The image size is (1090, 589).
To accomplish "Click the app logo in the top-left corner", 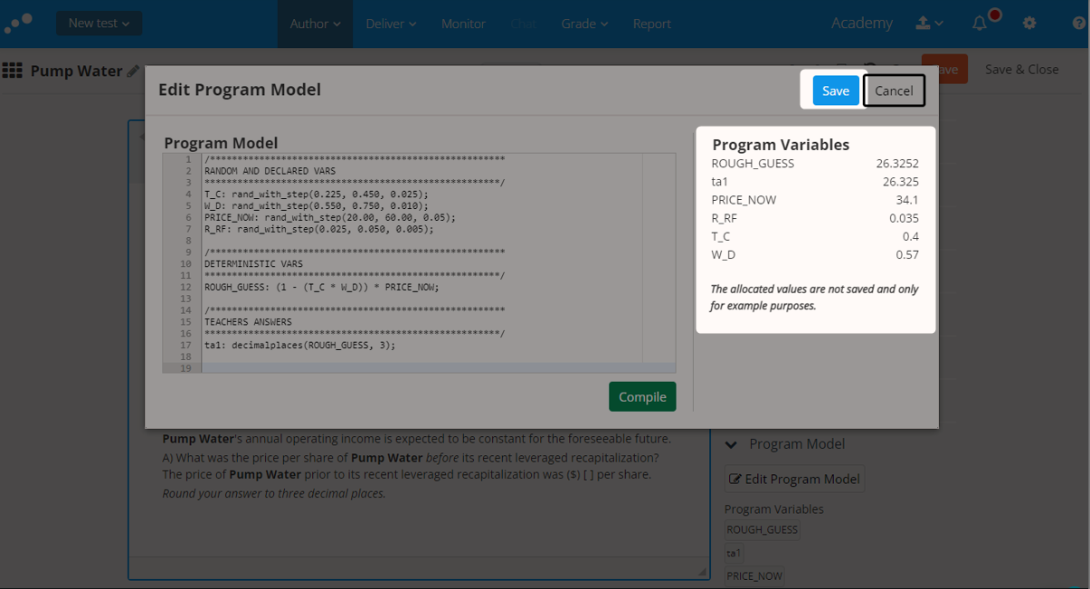I will (18, 24).
